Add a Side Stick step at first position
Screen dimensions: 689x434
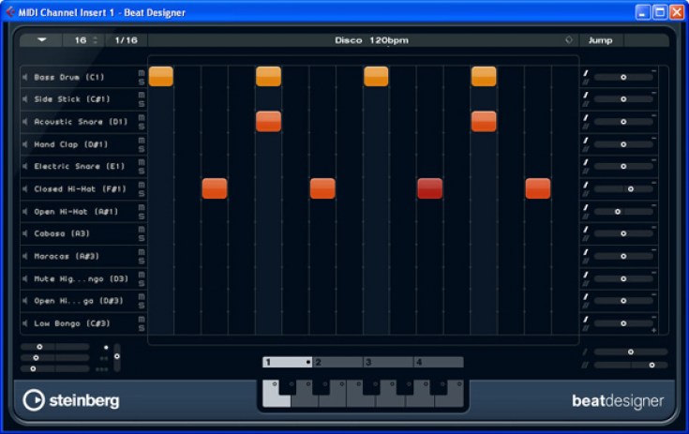click(x=161, y=99)
